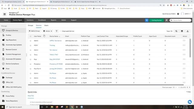Toggle the select-all header checkbox
The height and width of the screenshot is (109, 194).
[x=30, y=36]
